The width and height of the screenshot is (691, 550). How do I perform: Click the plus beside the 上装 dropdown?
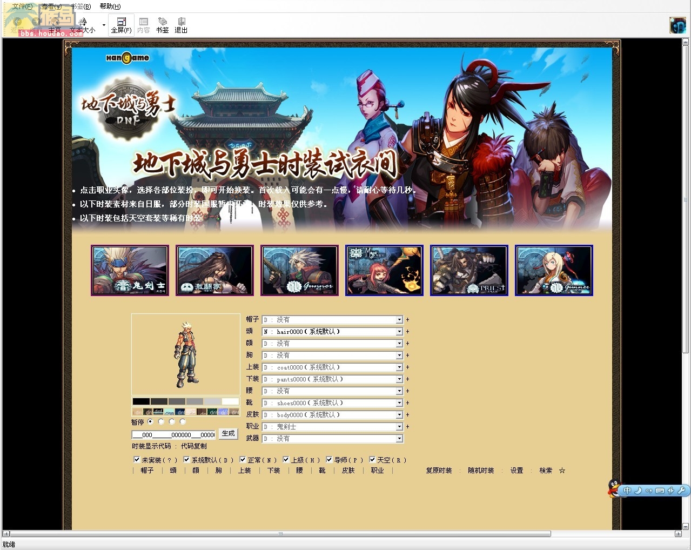coord(407,367)
